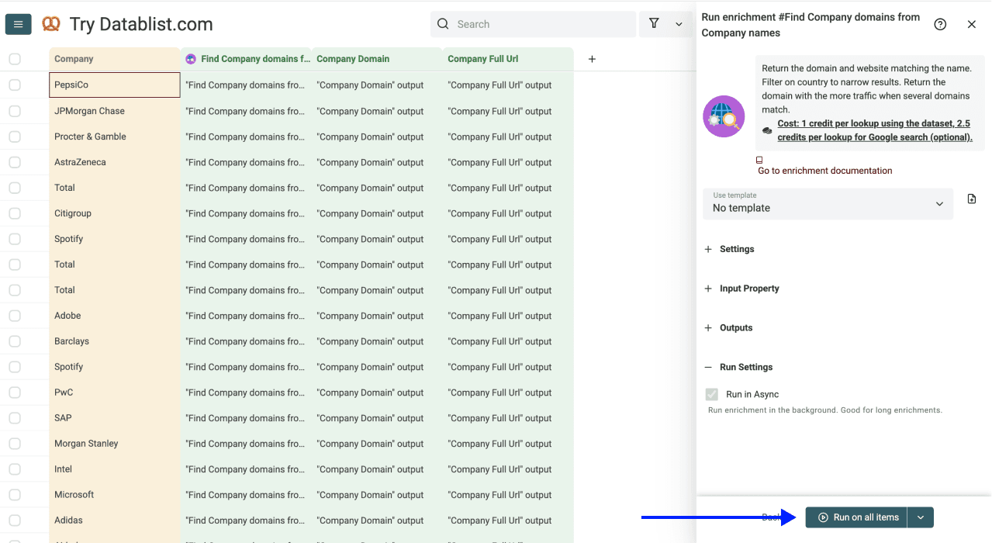Open the No template dropdown

coord(827,204)
